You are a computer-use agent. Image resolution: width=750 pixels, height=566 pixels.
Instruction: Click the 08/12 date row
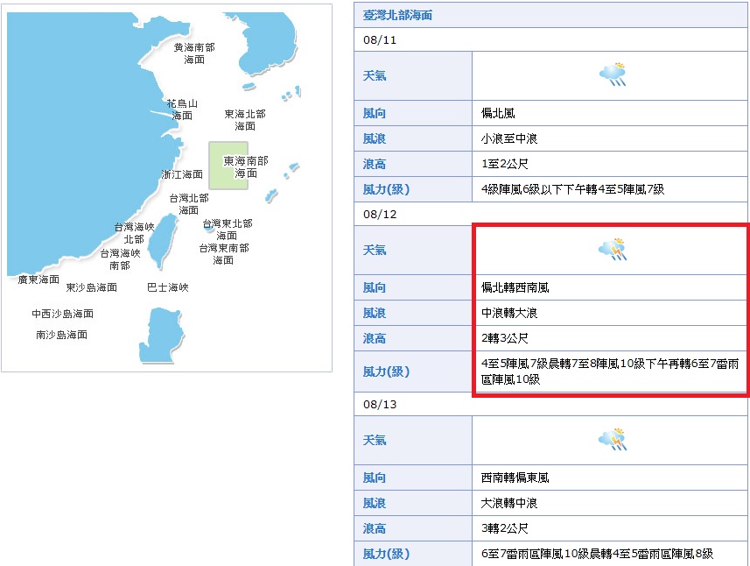pos(550,214)
